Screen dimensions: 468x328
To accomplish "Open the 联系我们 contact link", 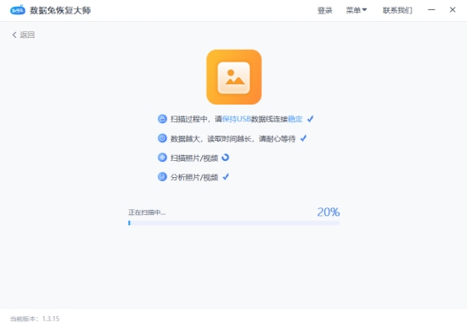I will point(398,10).
